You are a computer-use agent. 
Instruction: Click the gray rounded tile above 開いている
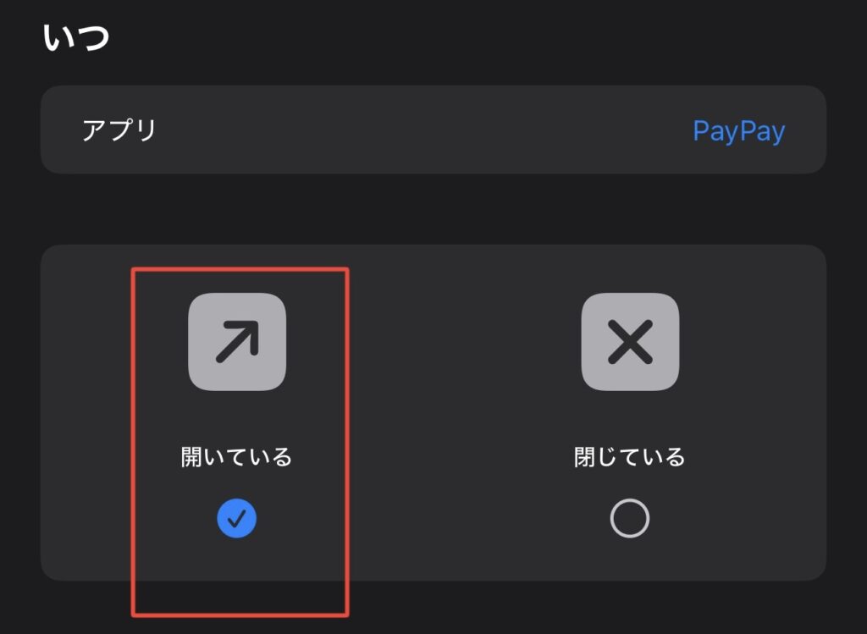coord(237,342)
